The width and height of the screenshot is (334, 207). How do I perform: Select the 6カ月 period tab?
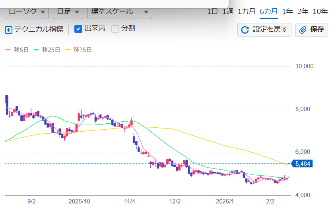point(269,11)
